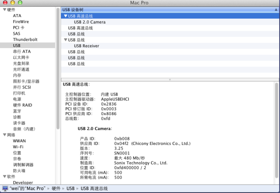Select 光纤通道 in the sidebar
The width and height of the screenshot is (280, 193).
pyautogui.click(x=21, y=69)
